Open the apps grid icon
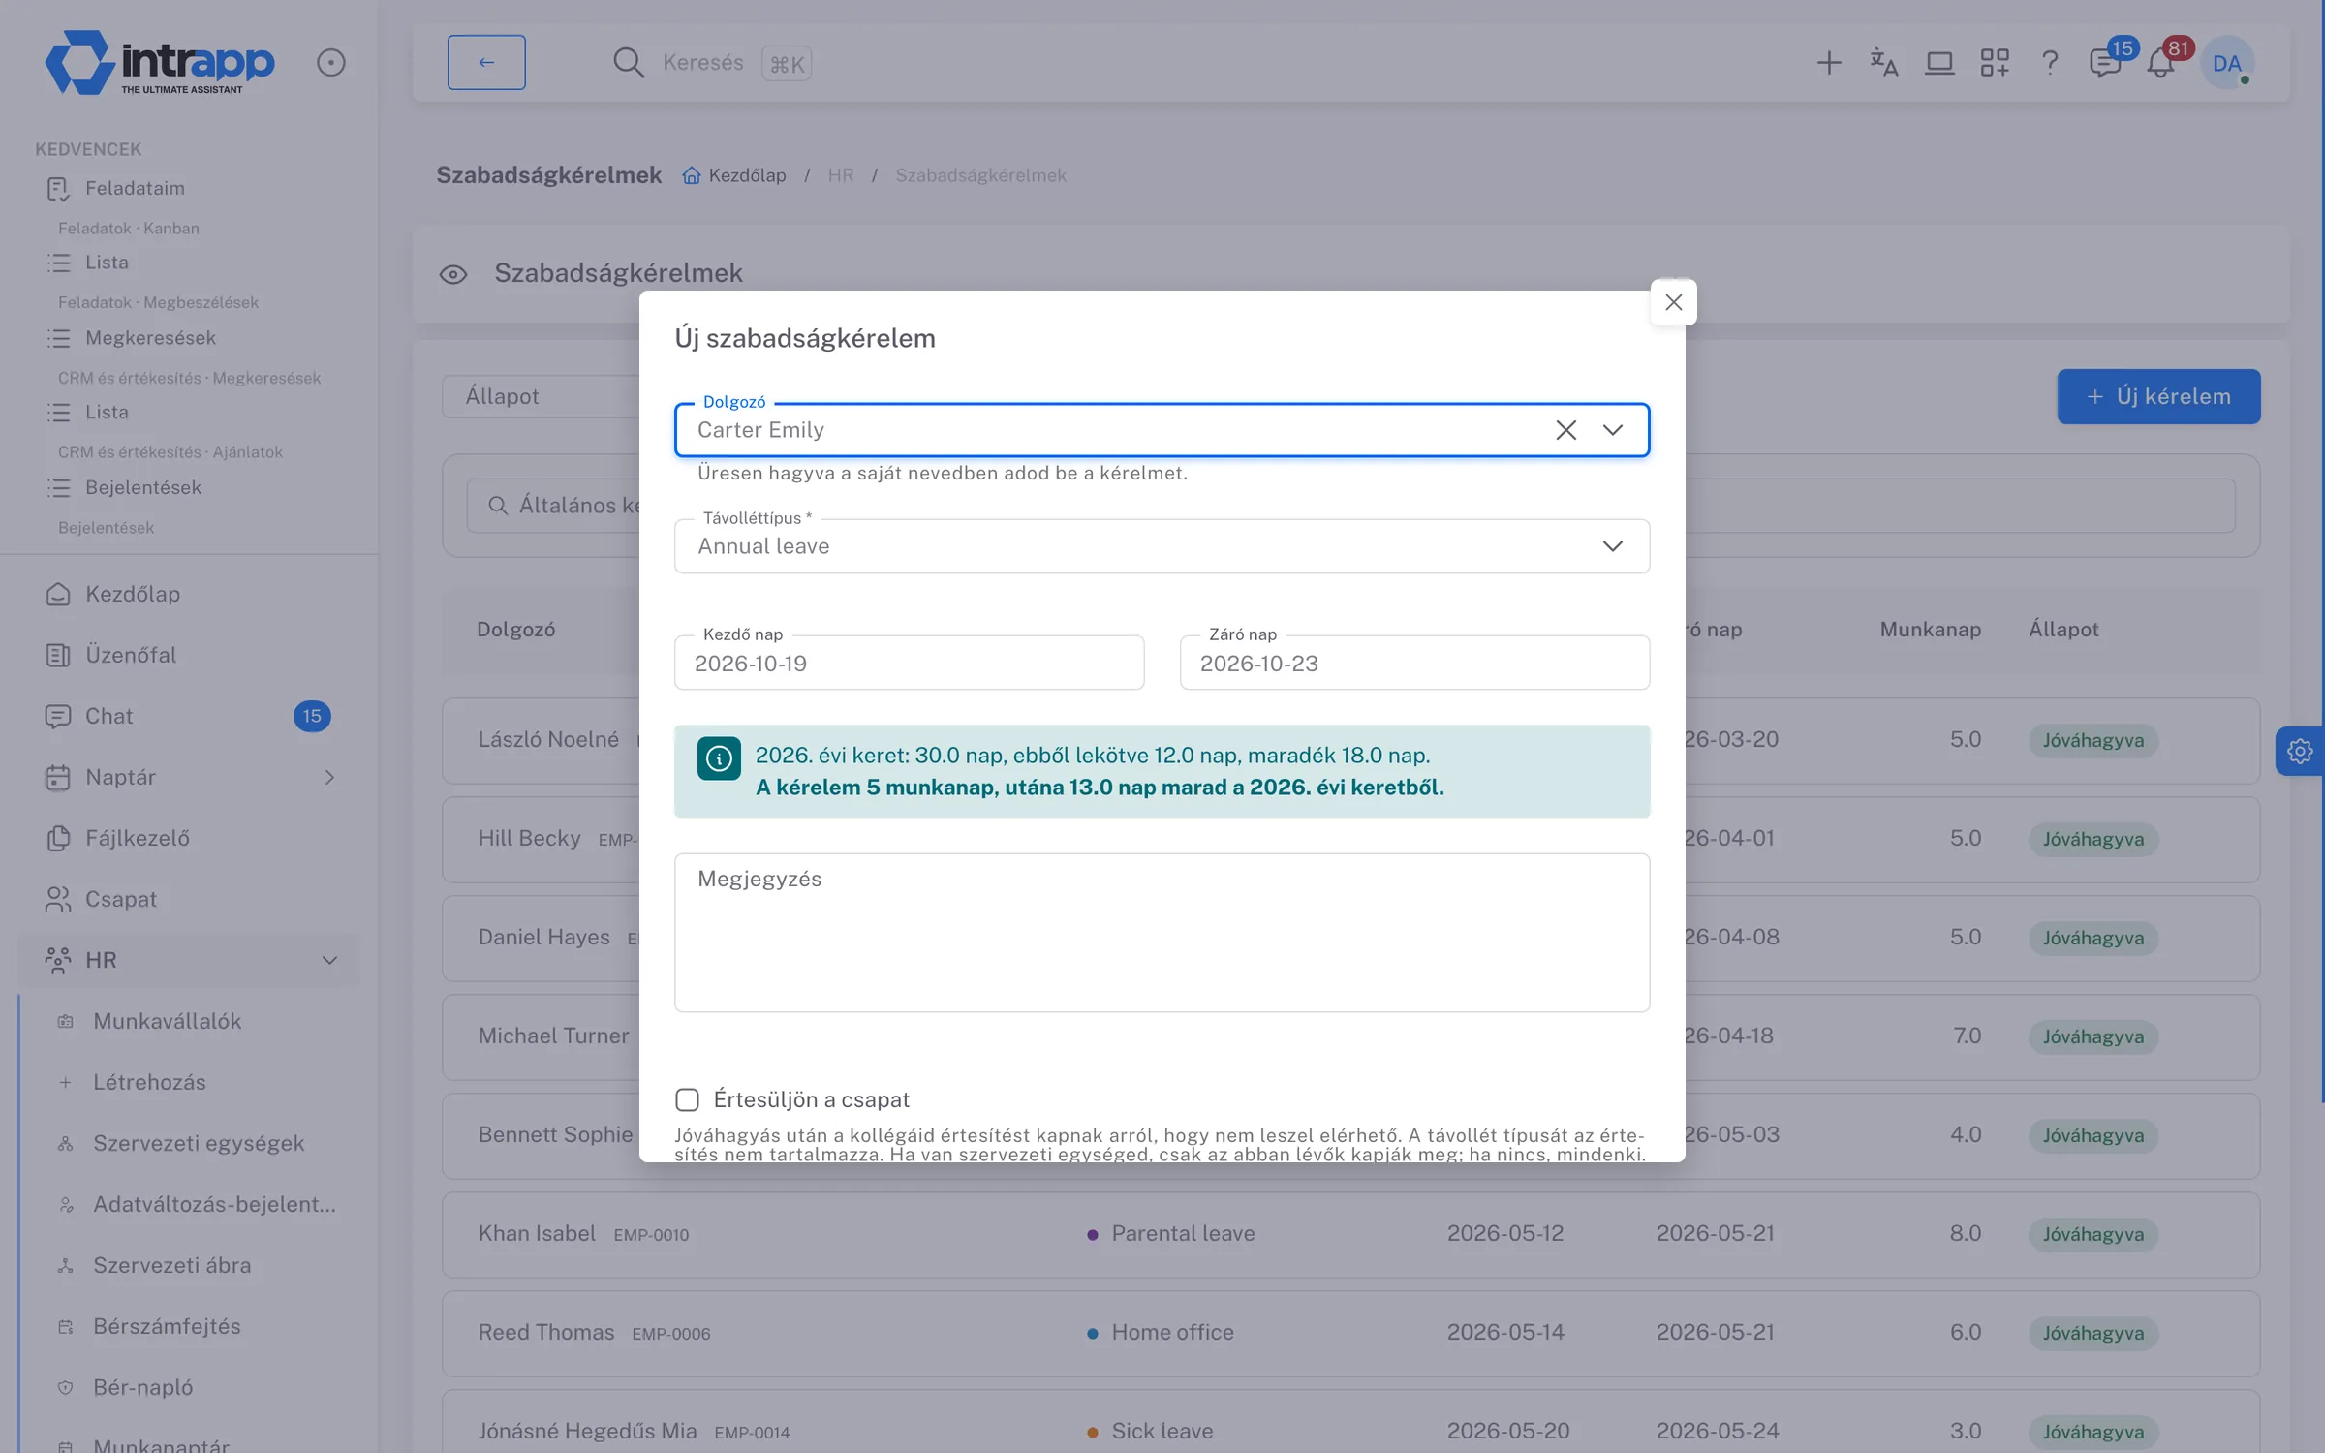 (x=1995, y=63)
